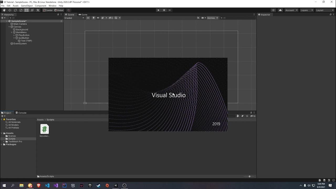Open scene grid dropdown arrow

(x=120, y=18)
